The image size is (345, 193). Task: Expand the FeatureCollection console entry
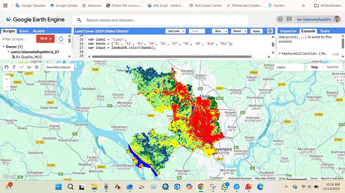click(280, 54)
